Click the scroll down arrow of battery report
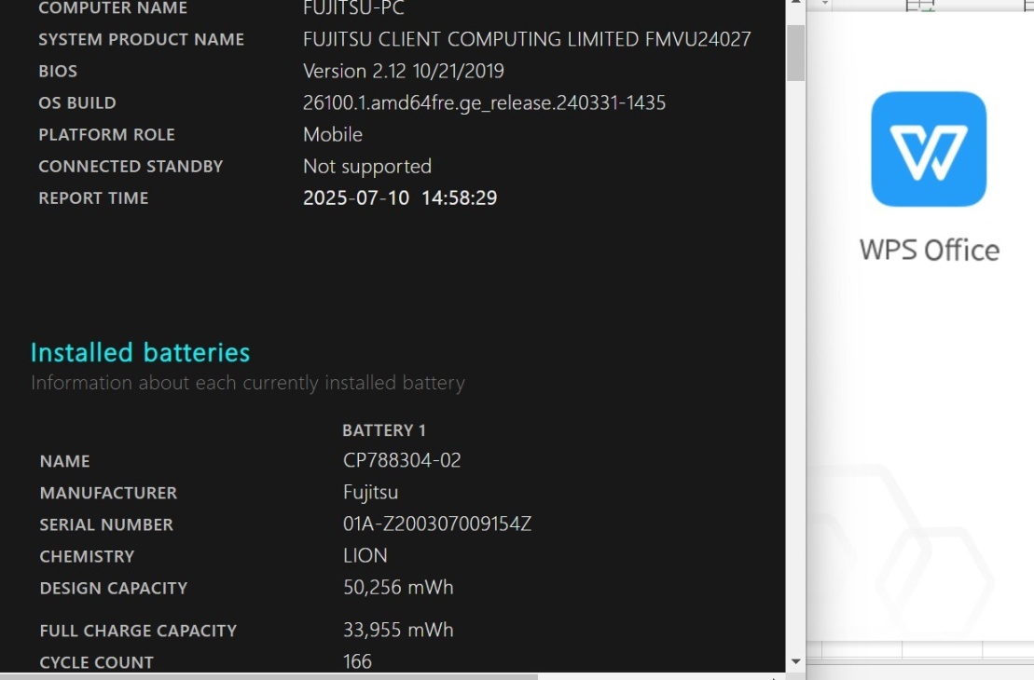The width and height of the screenshot is (1034, 680). (795, 660)
